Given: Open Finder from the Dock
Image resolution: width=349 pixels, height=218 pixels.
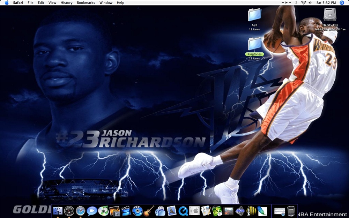Looking at the screenshot, I should [x=58, y=211].
